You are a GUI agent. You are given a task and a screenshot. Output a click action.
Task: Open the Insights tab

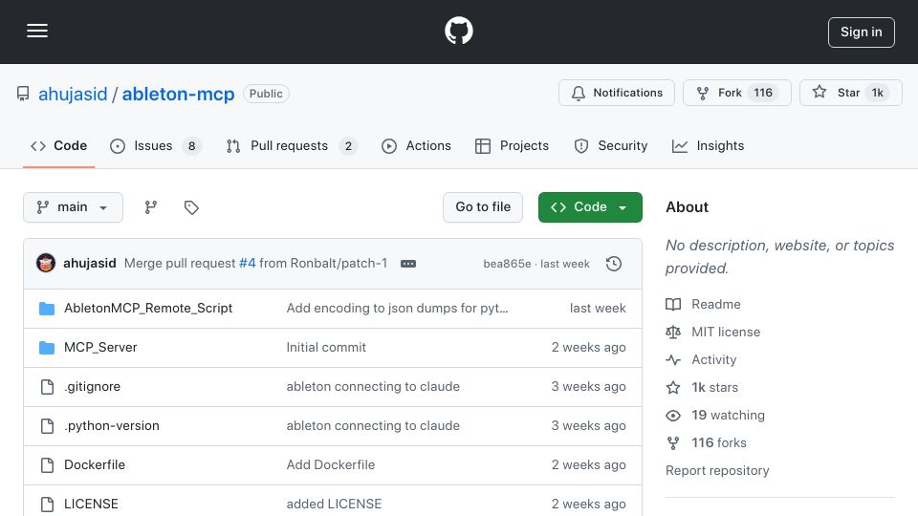click(708, 145)
